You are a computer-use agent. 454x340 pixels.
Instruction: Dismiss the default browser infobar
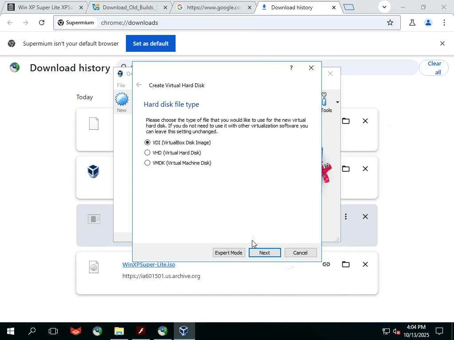point(442,43)
